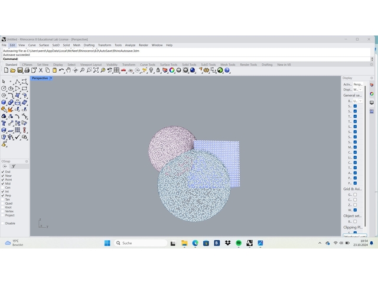This screenshot has width=378, height=284.
Task: Switch to the Curve Tools toolbar tab
Action: 148,64
